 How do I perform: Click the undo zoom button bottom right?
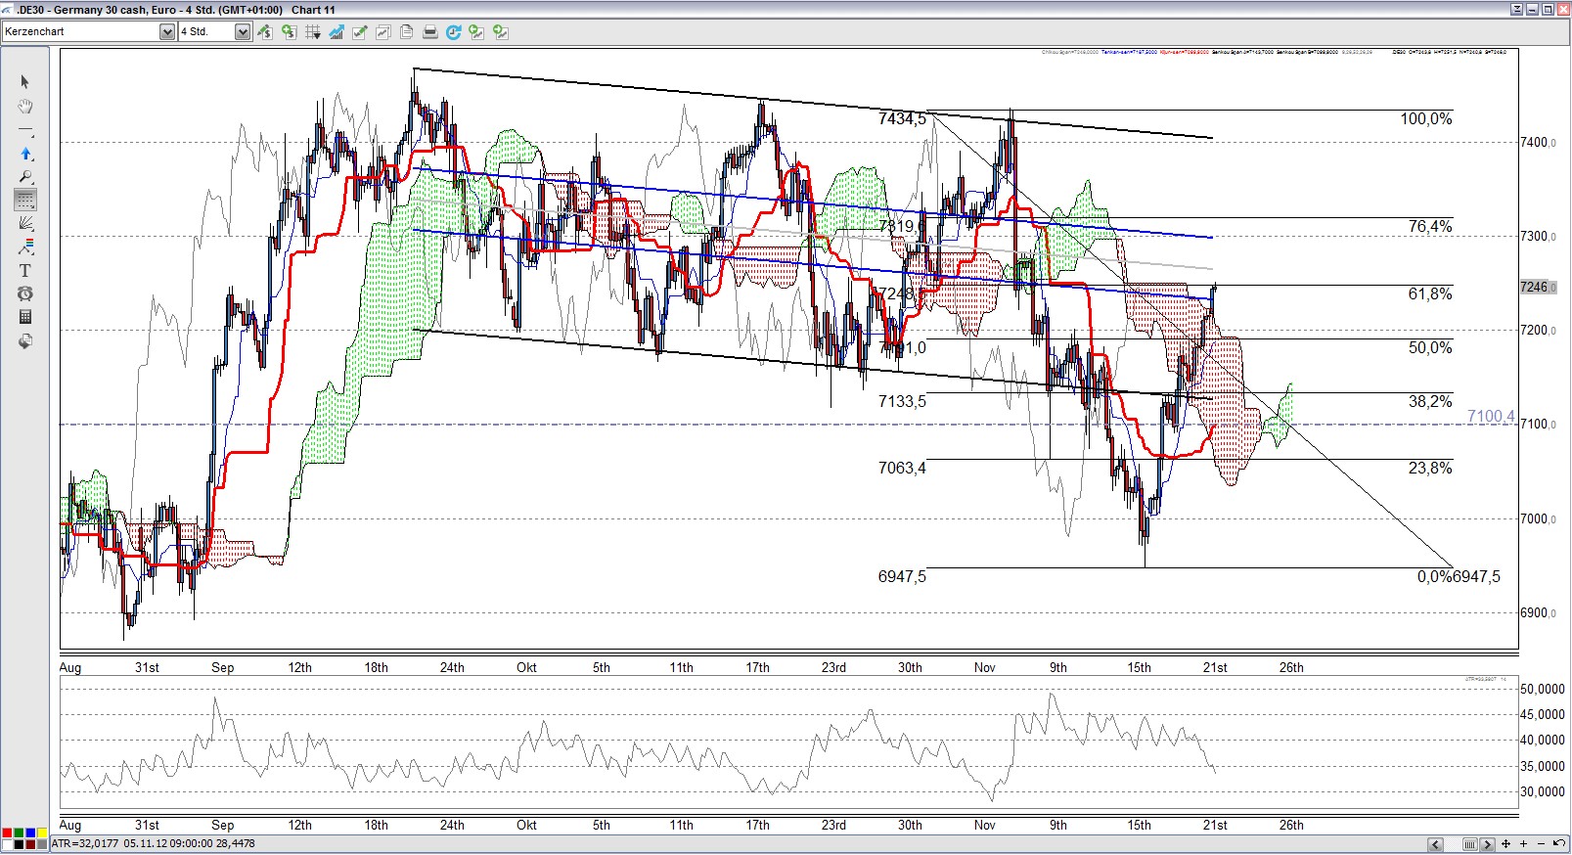coord(1557,844)
